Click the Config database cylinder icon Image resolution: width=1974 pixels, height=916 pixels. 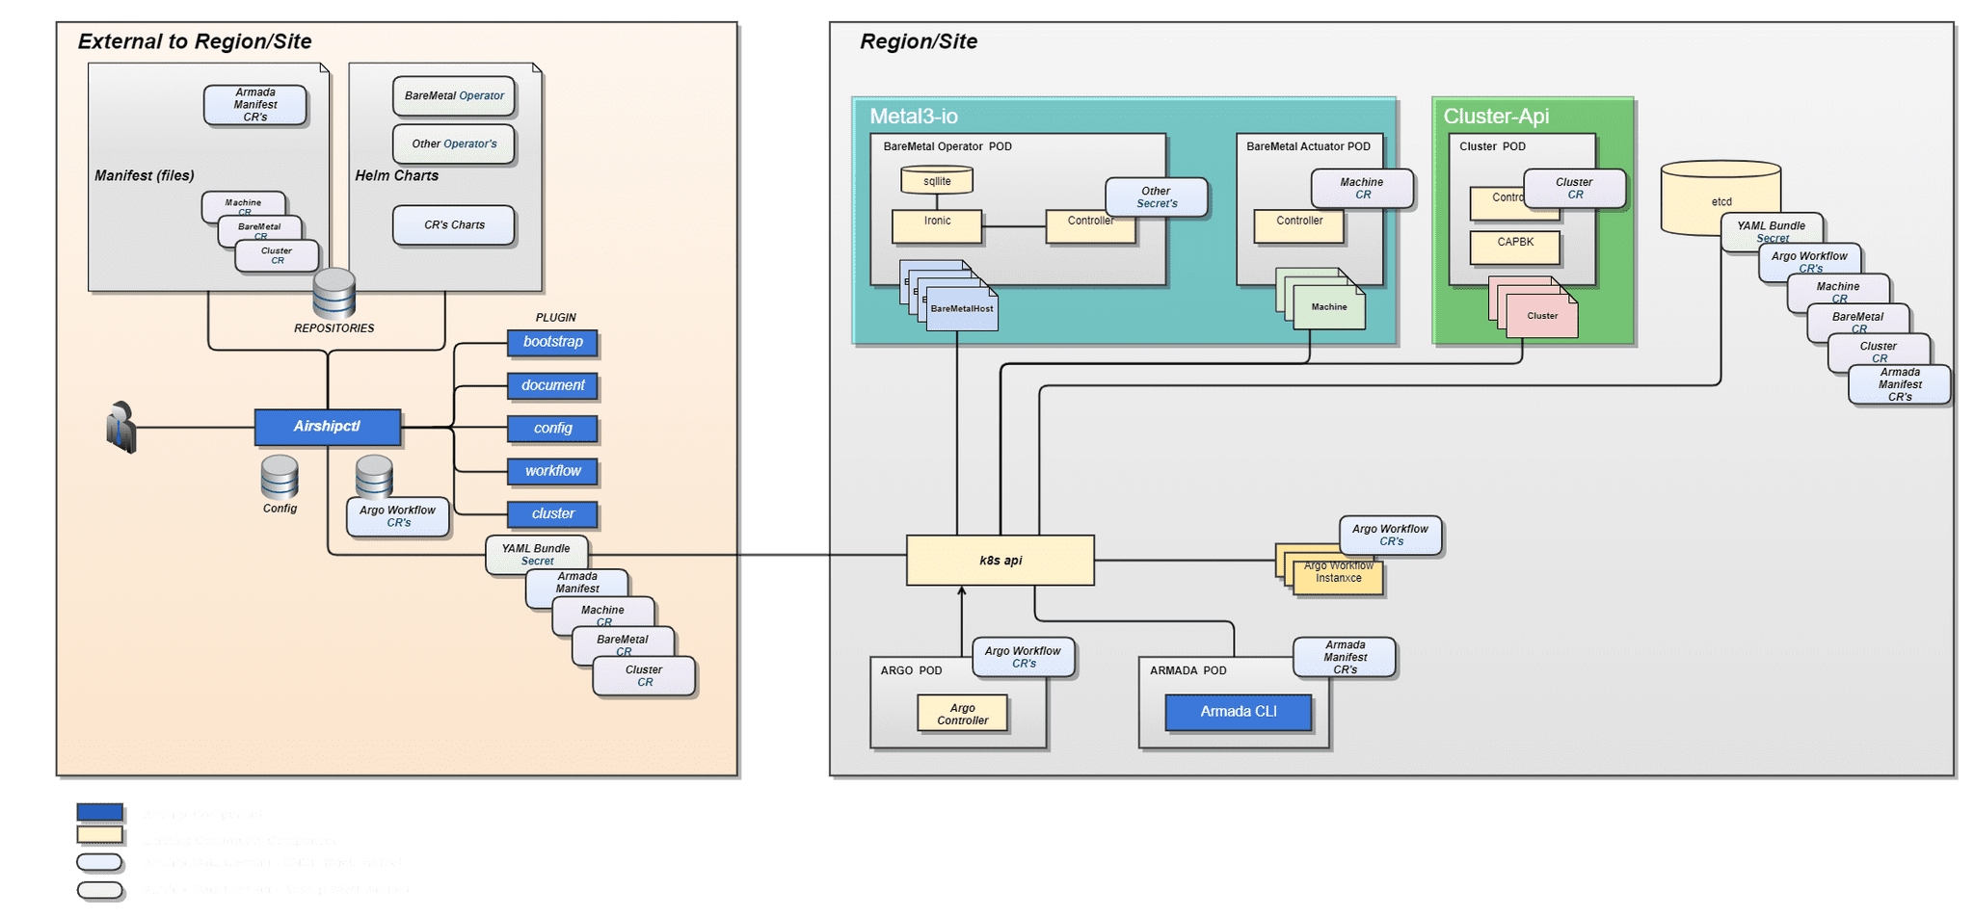(x=280, y=477)
